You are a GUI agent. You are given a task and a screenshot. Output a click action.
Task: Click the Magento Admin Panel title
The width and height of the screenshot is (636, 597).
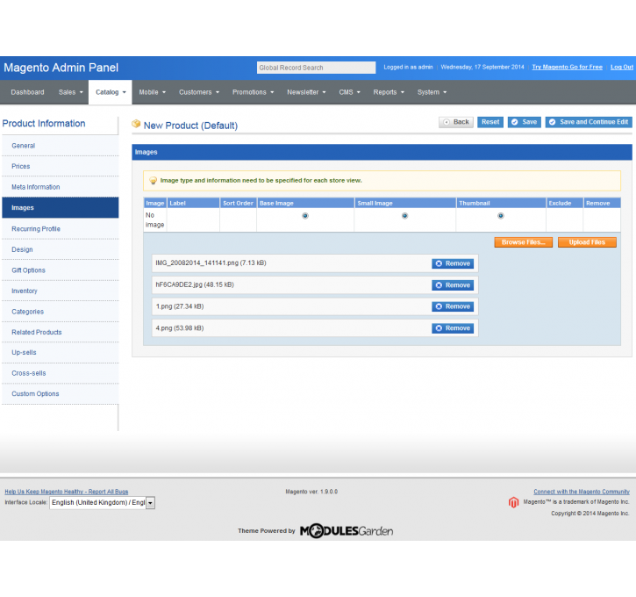(61, 68)
